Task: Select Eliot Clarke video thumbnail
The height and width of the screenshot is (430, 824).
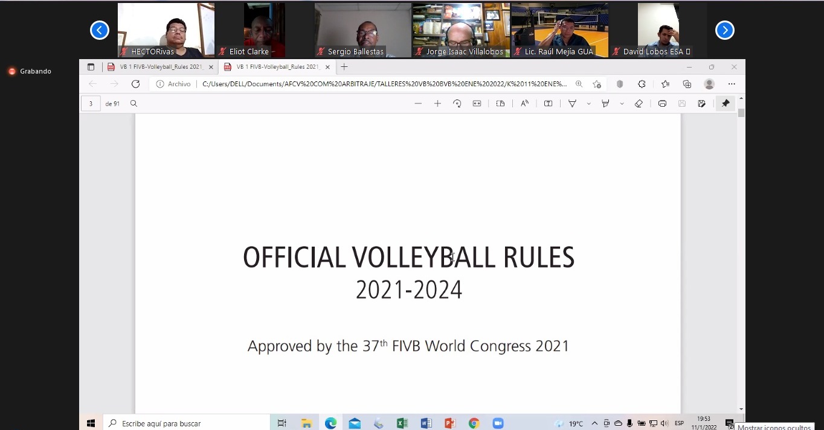Action: pos(264,30)
